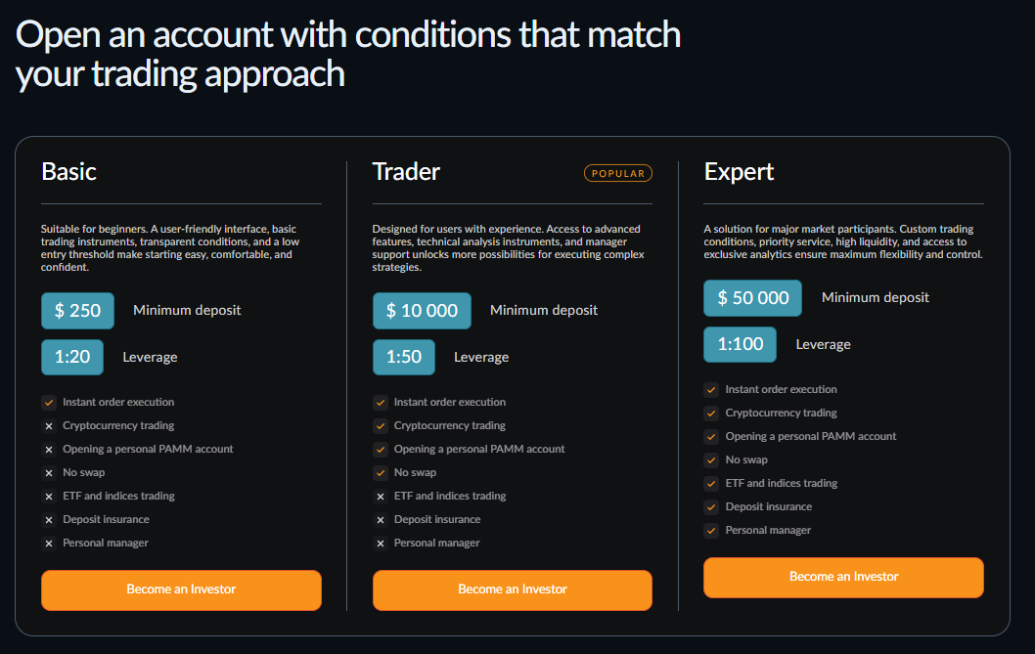The image size is (1035, 654).
Task: Click Expert plan's Become an Investor button
Action: (843, 577)
